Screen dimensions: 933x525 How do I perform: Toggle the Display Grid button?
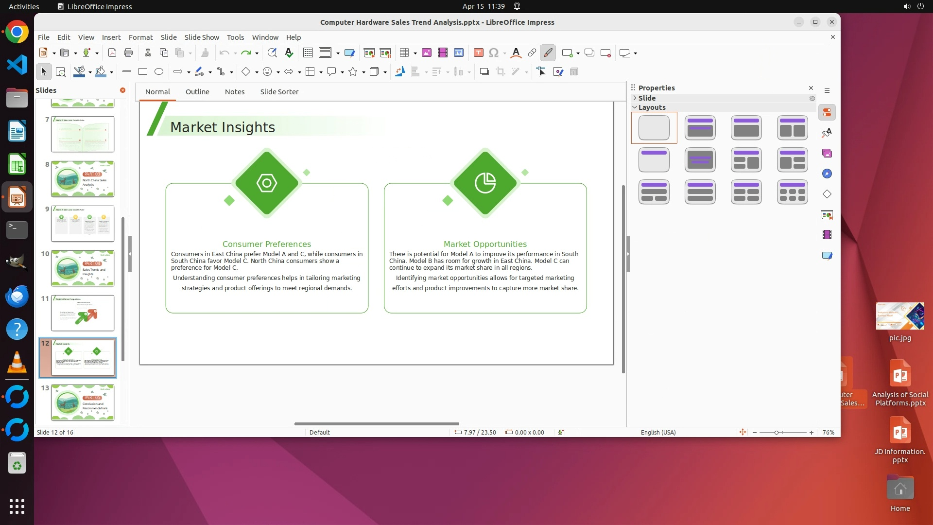pyautogui.click(x=308, y=53)
